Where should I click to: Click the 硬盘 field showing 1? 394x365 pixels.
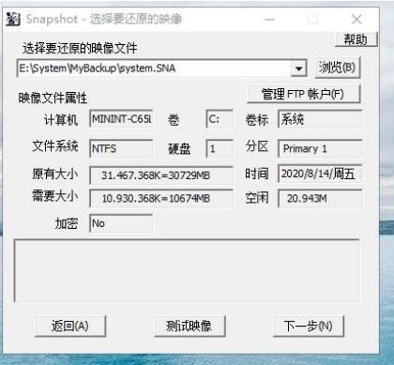point(220,148)
